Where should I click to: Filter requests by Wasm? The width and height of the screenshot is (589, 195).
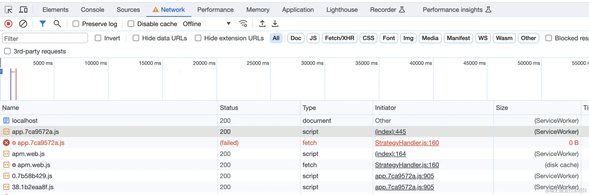(504, 38)
